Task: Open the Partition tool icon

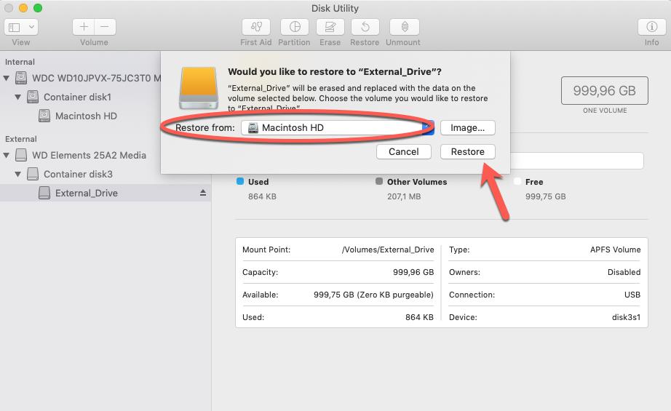Action: point(295,27)
